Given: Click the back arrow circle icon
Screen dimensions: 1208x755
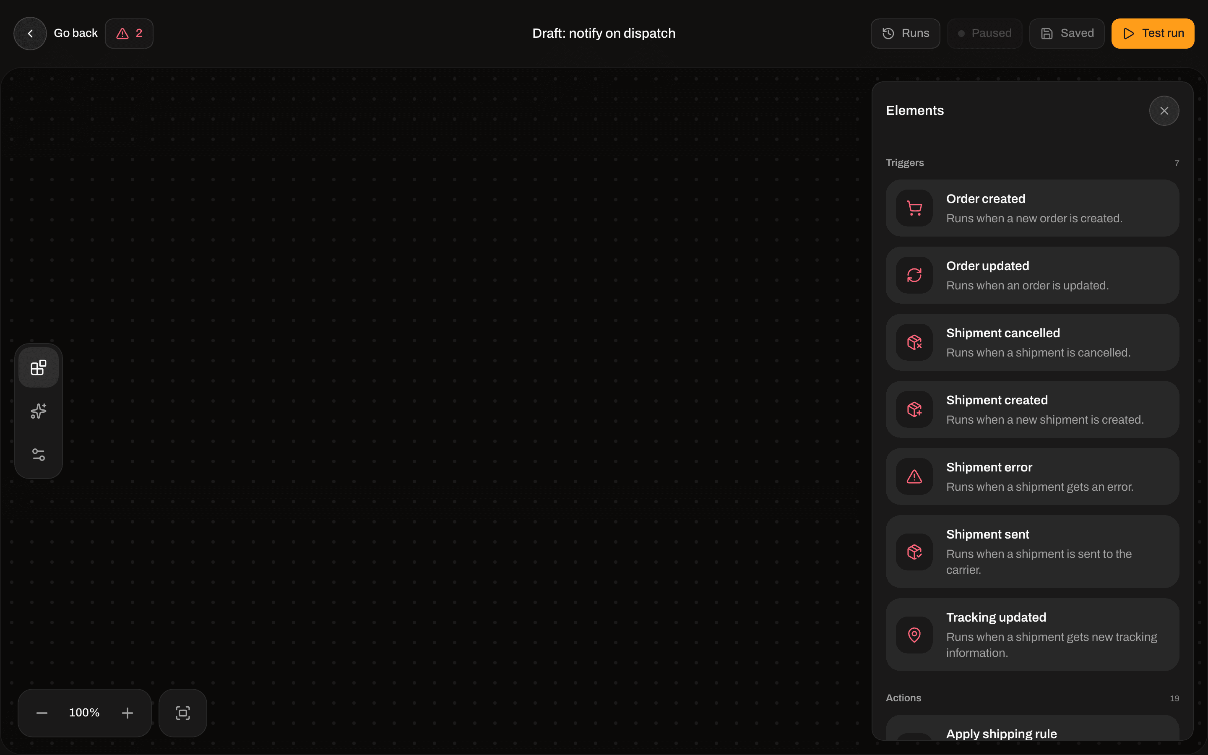Looking at the screenshot, I should tap(30, 34).
